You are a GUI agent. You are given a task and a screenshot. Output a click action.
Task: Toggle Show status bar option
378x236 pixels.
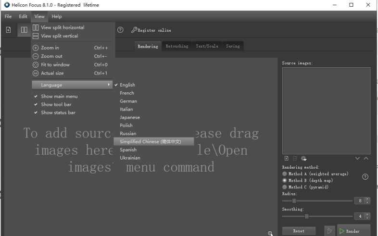(72, 112)
